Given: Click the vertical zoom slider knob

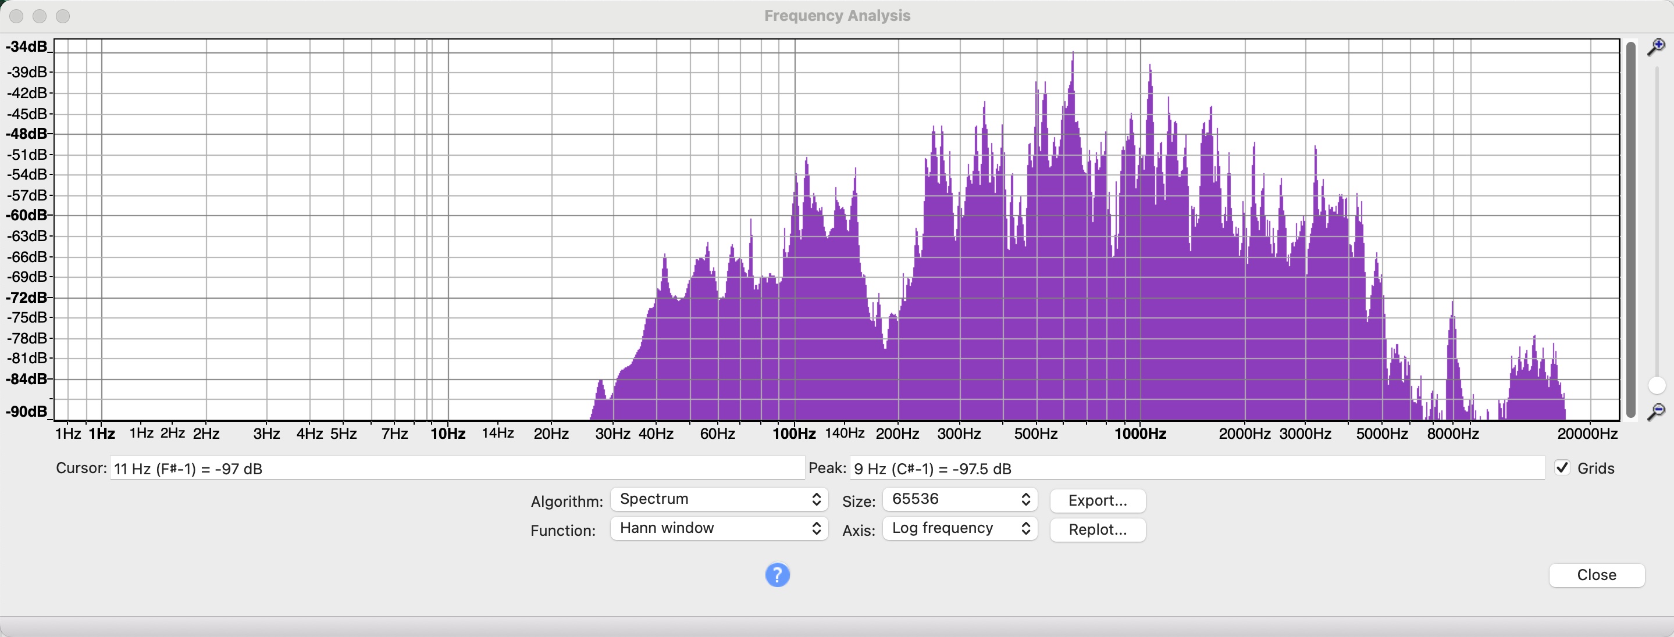Looking at the screenshot, I should tap(1657, 386).
